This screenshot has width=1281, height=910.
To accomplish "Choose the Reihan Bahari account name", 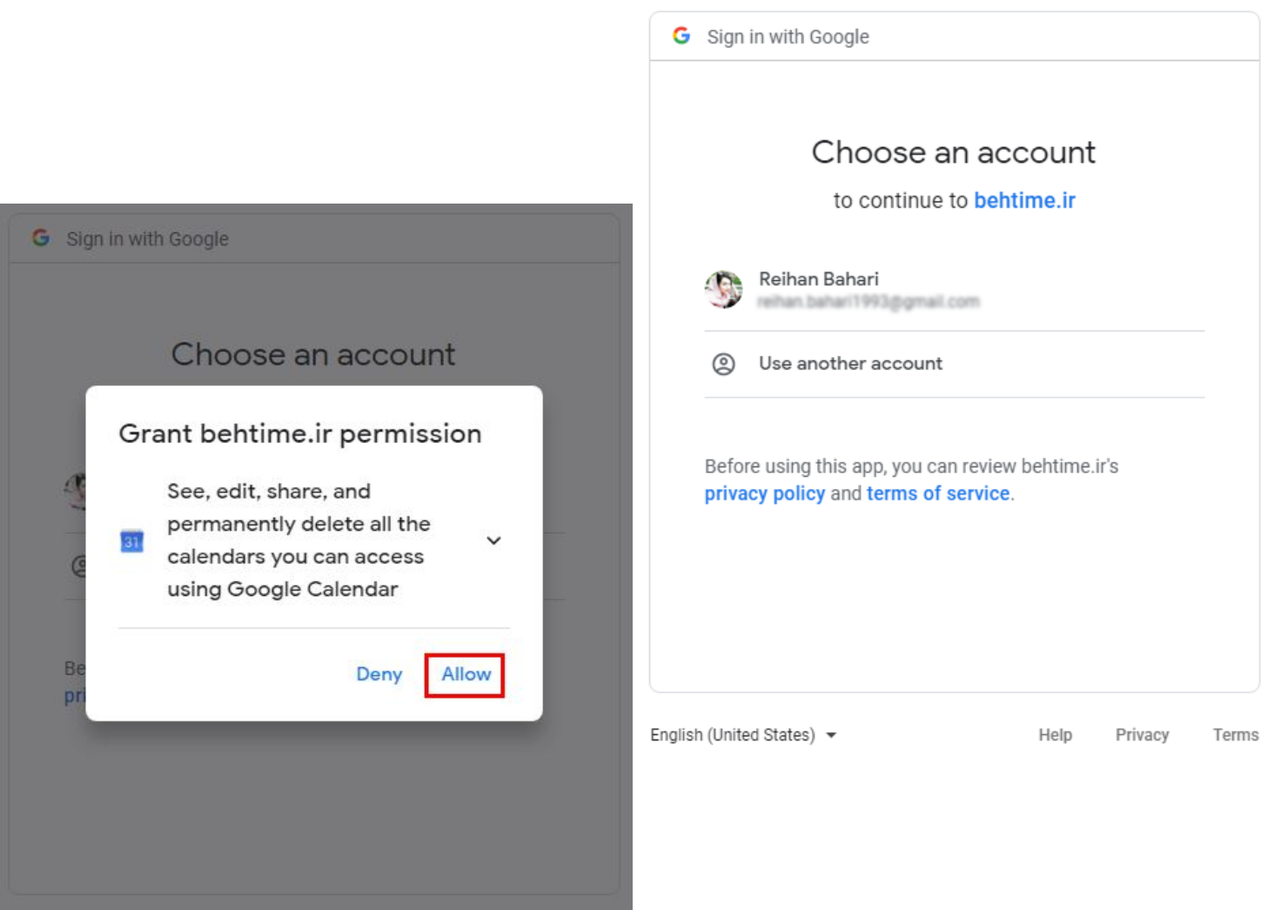I will pos(818,279).
